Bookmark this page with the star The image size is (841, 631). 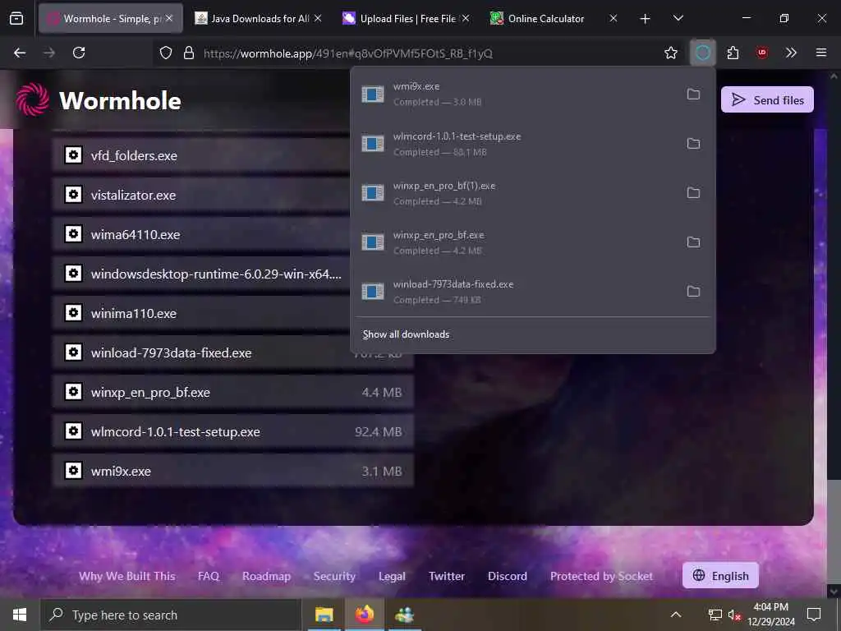(670, 53)
